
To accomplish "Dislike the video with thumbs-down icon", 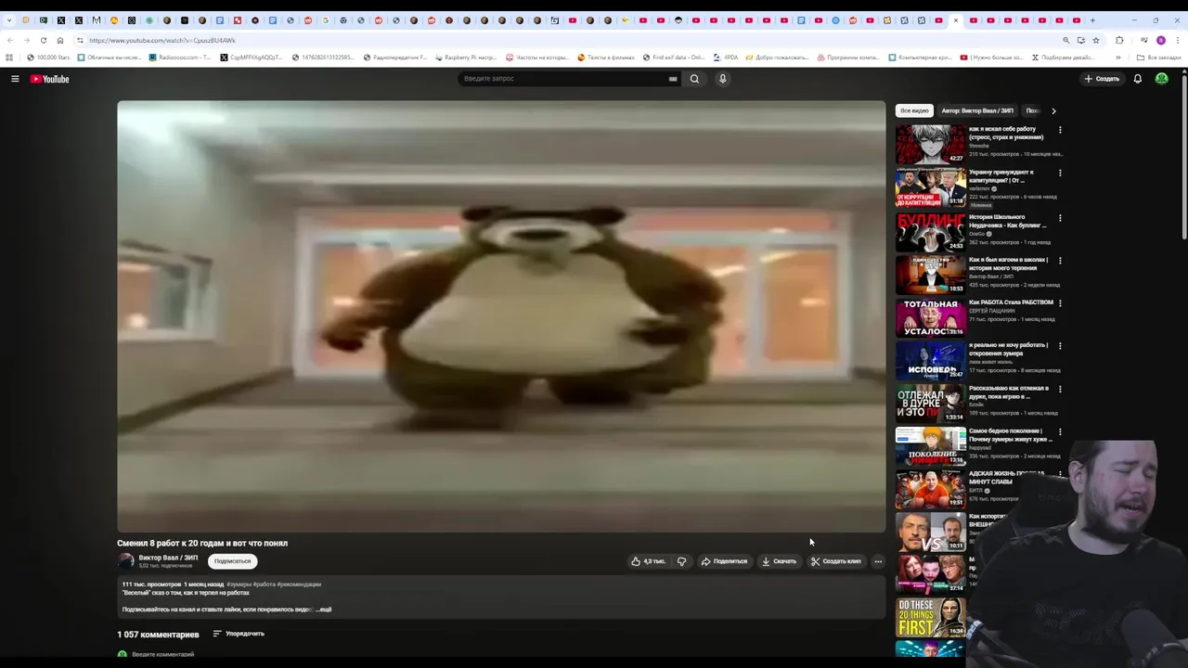I will point(681,561).
